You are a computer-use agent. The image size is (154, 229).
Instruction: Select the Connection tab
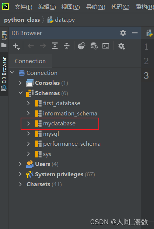tap(30, 61)
